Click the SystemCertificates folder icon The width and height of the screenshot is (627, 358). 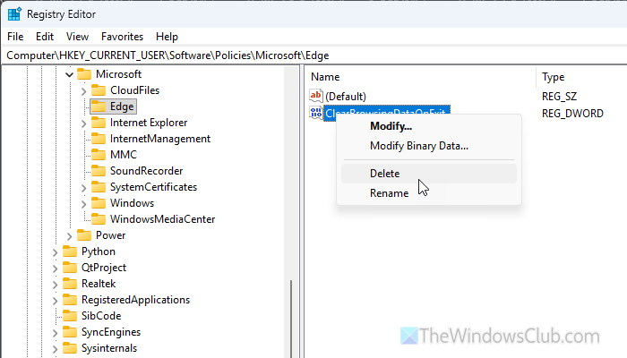click(99, 187)
